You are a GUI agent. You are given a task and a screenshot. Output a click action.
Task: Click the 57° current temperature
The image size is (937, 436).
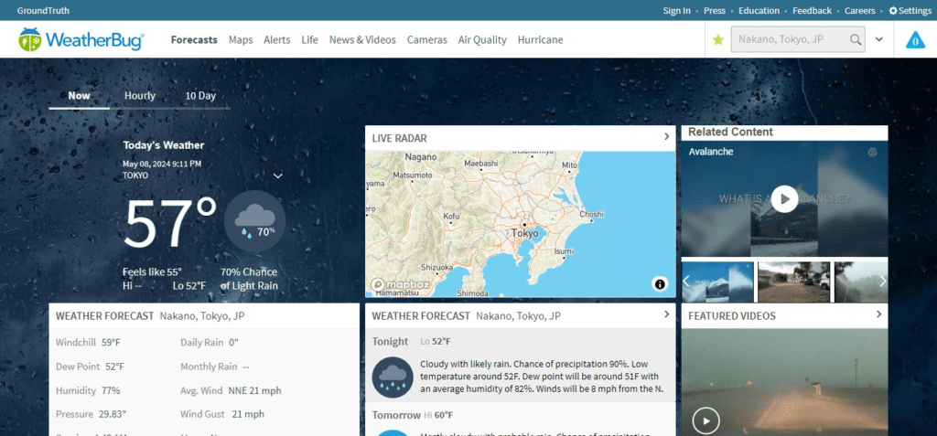(170, 223)
